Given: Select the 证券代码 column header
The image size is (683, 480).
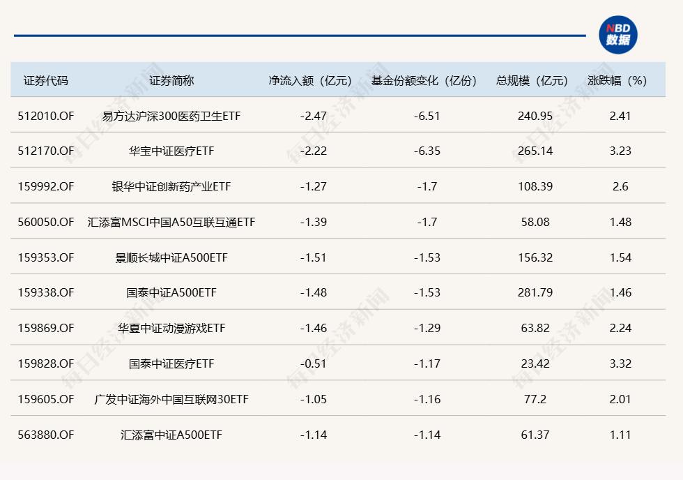Looking at the screenshot, I should coord(46,81).
